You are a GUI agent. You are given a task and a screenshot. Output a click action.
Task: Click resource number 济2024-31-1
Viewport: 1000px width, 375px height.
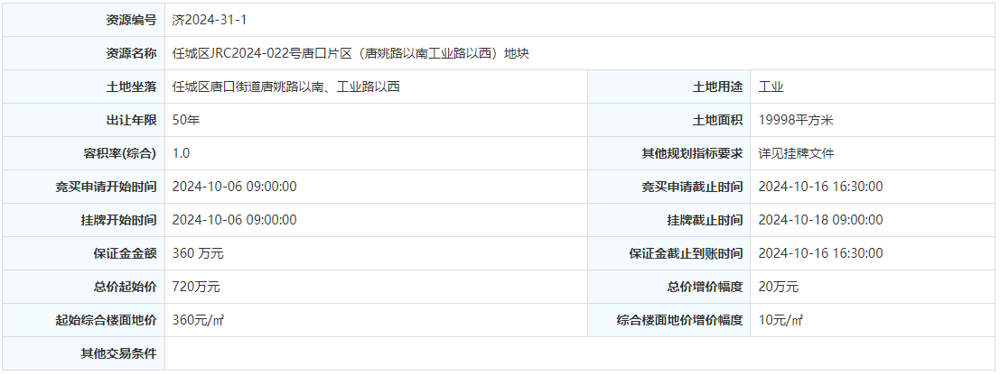(210, 21)
